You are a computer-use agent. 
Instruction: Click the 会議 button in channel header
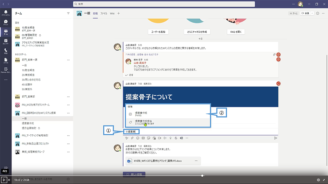coord(305,13)
